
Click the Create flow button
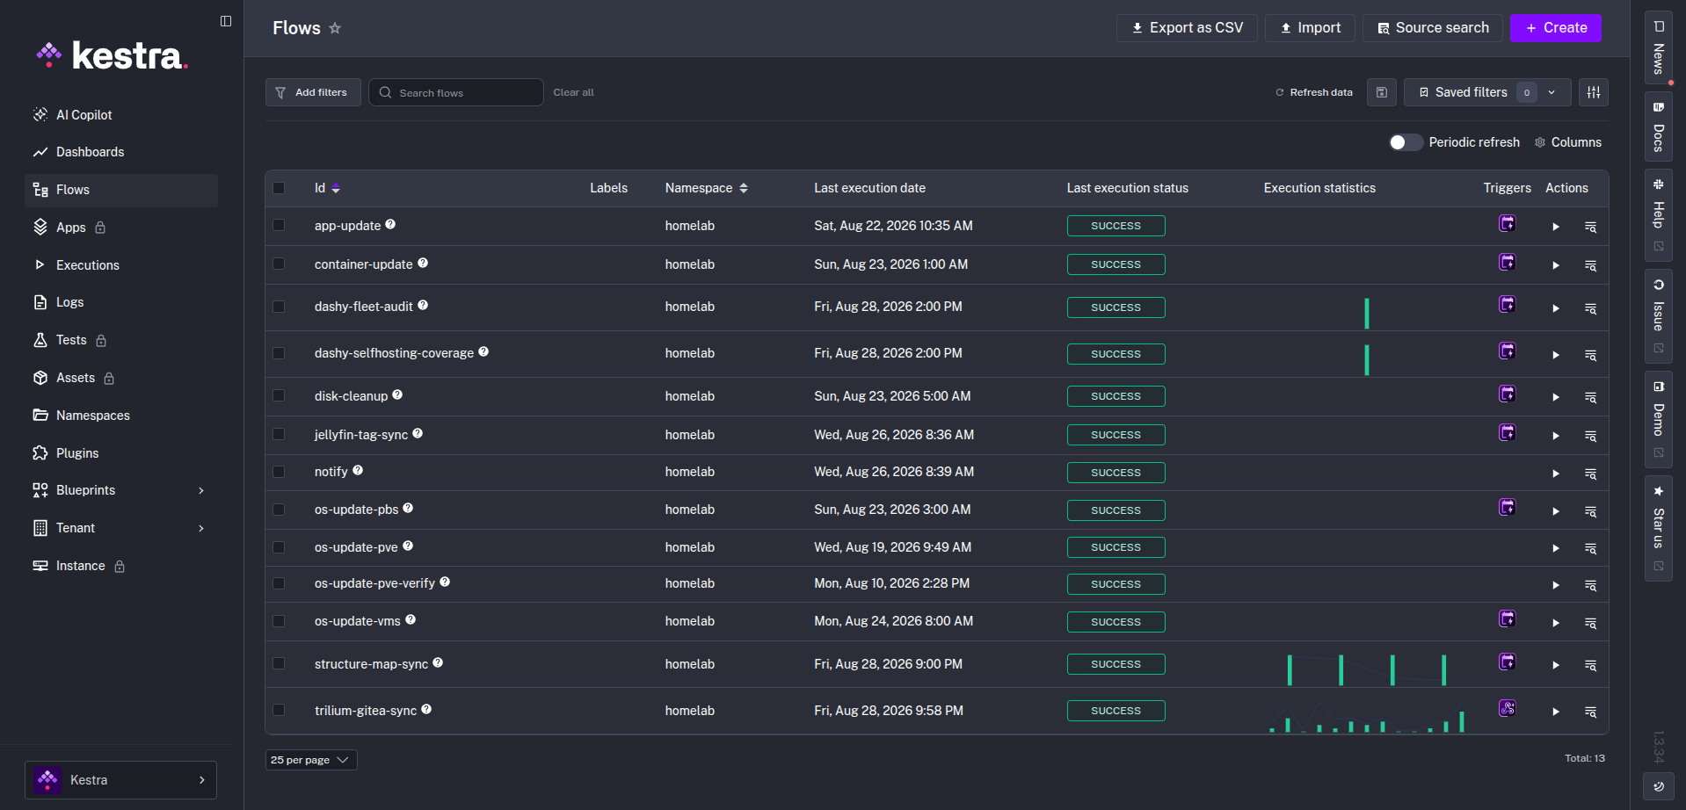1556,28
